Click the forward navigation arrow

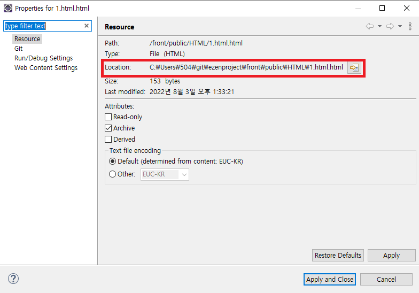click(x=390, y=26)
